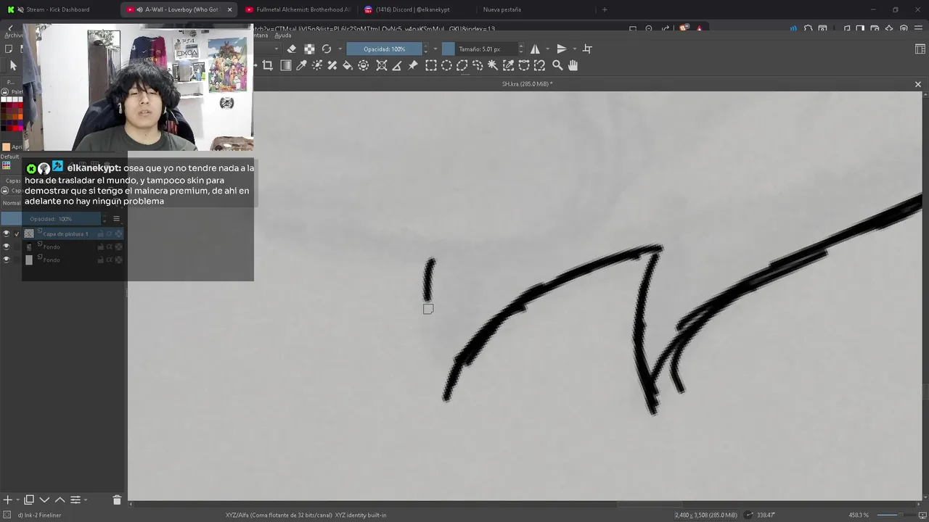Switch to A-Wall - Loverboy browser tab
The height and width of the screenshot is (522, 929).
pyautogui.click(x=180, y=9)
